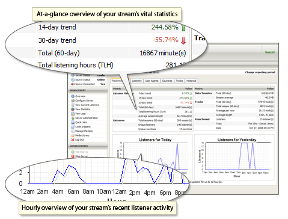This screenshot has height=219, width=288.
Task: Click the red Log Out X icon
Action: tap(73, 140)
